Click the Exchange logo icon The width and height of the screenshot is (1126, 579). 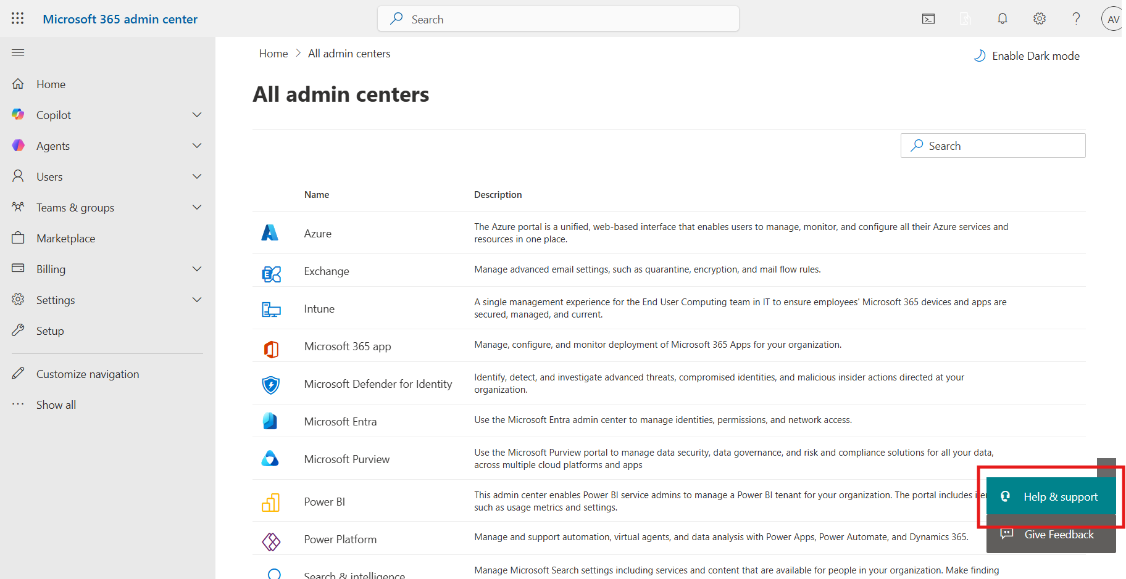pyautogui.click(x=271, y=274)
